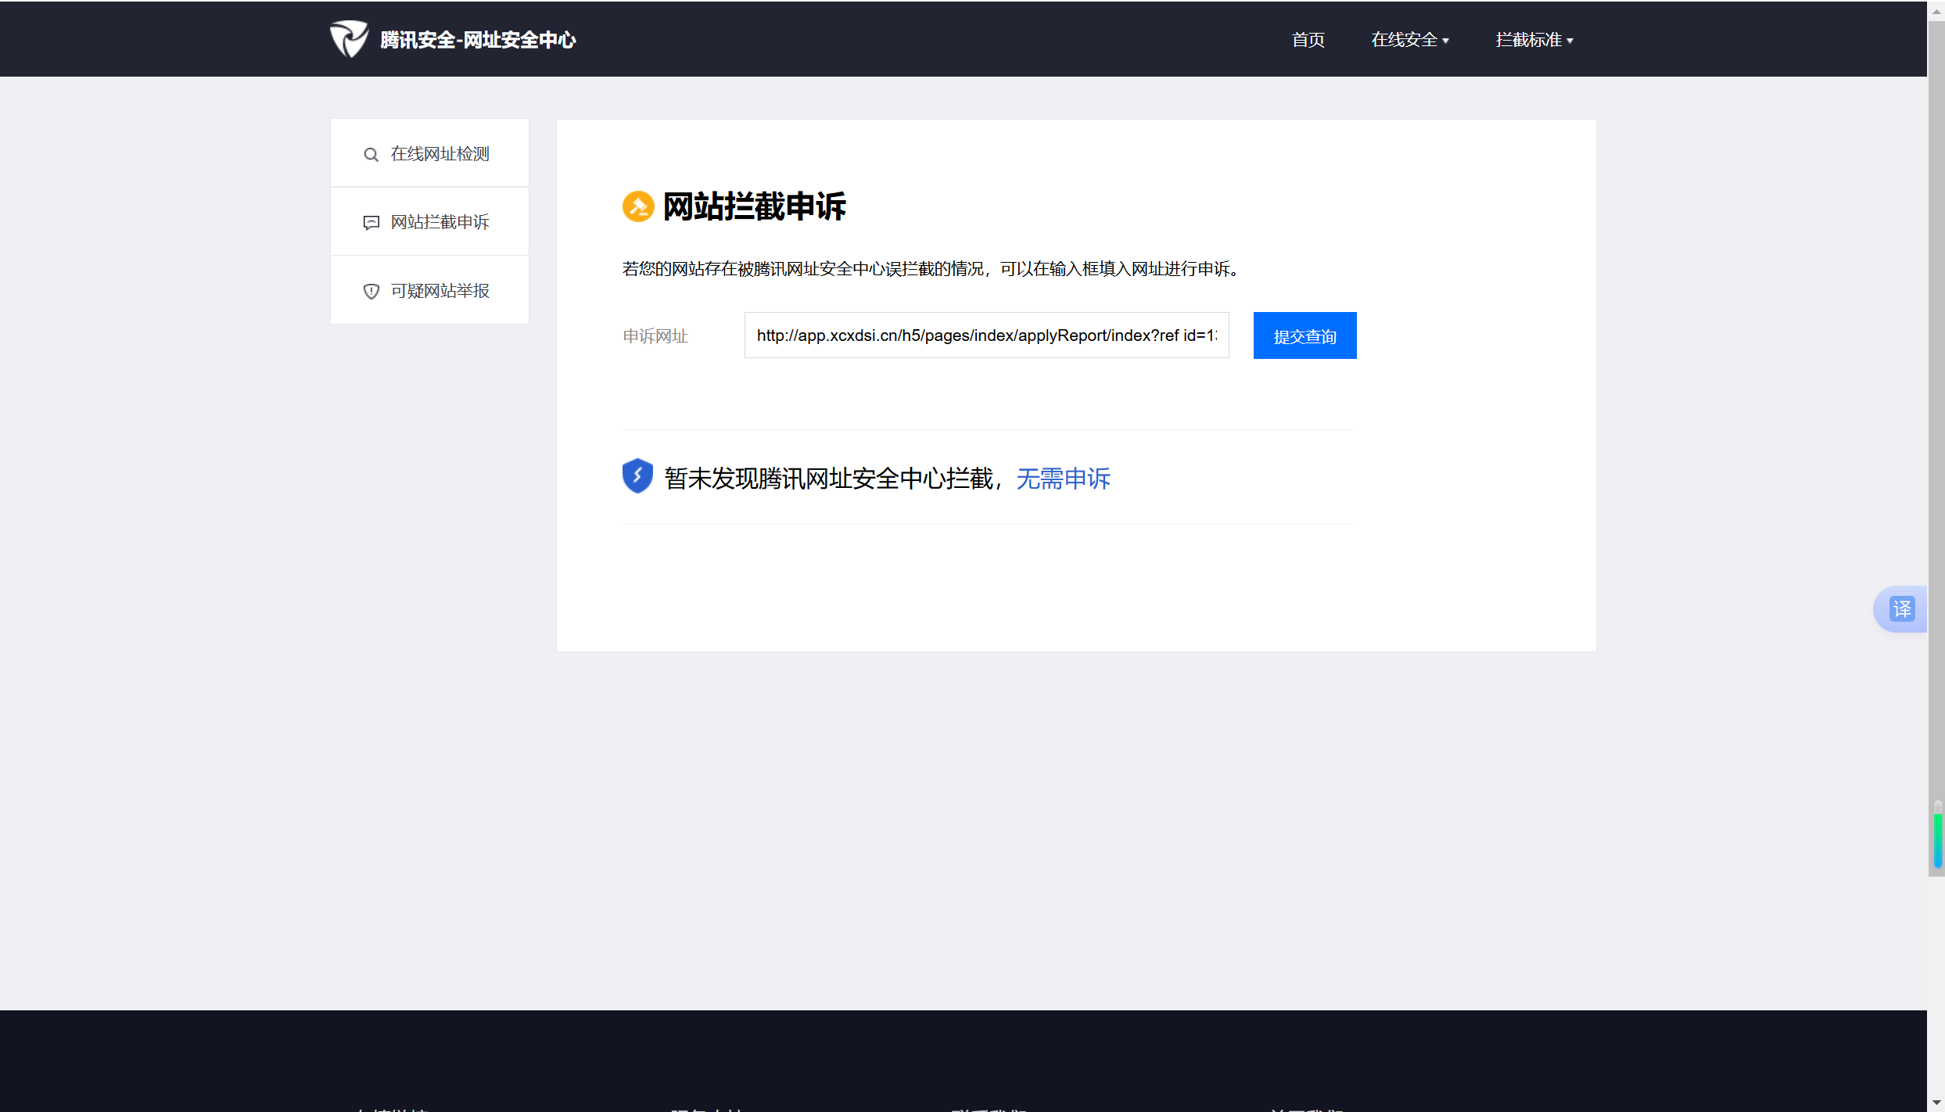The width and height of the screenshot is (1945, 1112).
Task: Click the orange gavel icon by page title
Action: 638,206
